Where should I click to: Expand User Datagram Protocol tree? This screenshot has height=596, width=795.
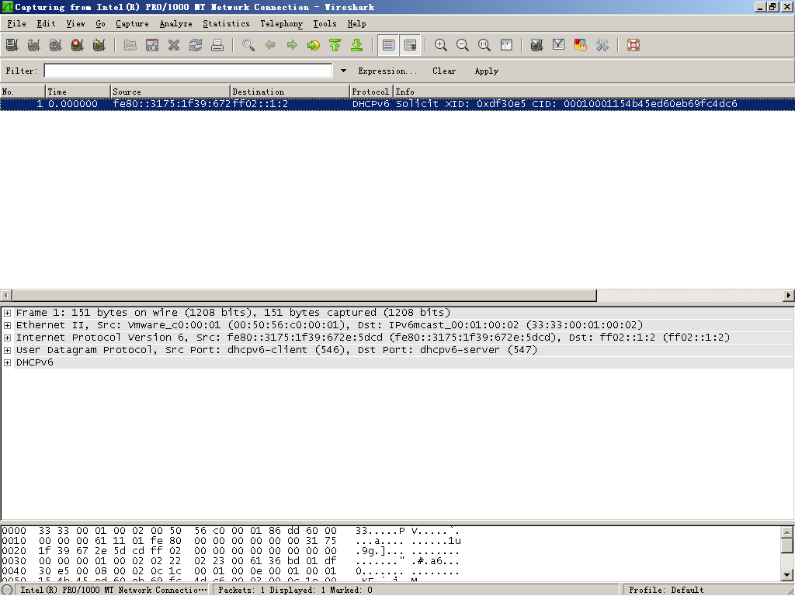7,350
